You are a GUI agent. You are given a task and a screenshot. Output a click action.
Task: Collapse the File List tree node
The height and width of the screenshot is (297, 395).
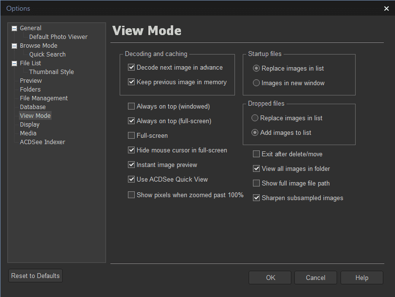pos(15,63)
